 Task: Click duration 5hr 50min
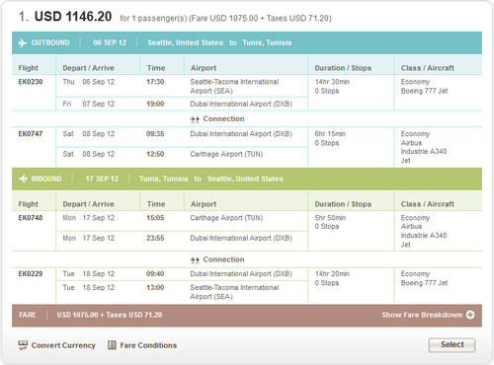pyautogui.click(x=330, y=218)
